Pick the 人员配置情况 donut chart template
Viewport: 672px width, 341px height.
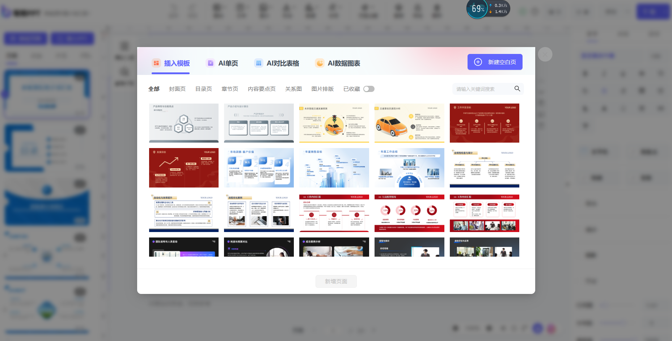[409, 213]
